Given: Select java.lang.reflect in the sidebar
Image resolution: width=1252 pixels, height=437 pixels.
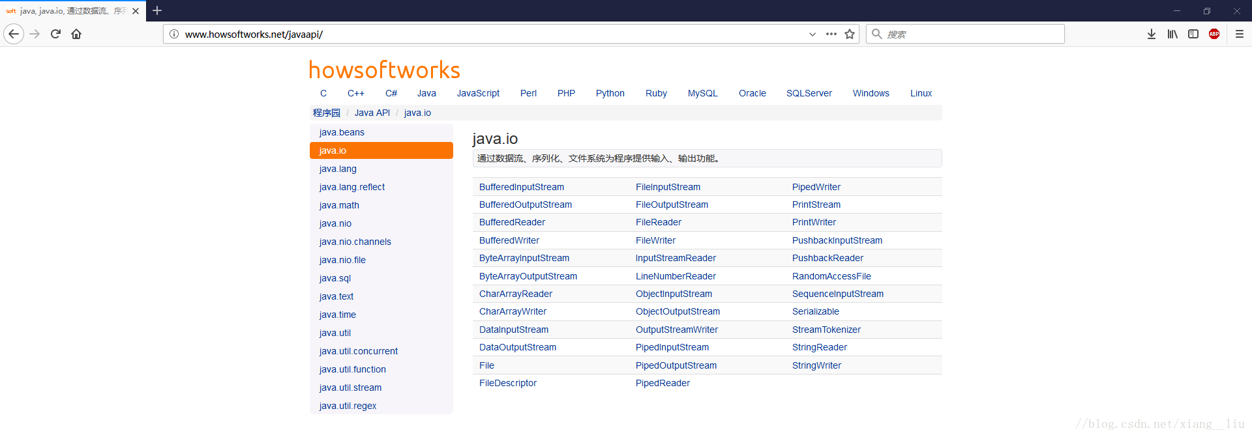Looking at the screenshot, I should (381, 187).
